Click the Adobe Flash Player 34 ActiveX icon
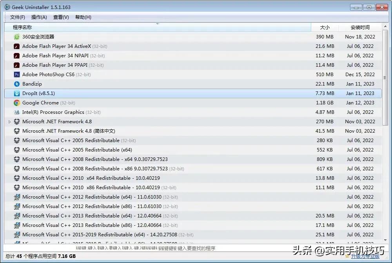This screenshot has height=263, width=392. (16, 46)
